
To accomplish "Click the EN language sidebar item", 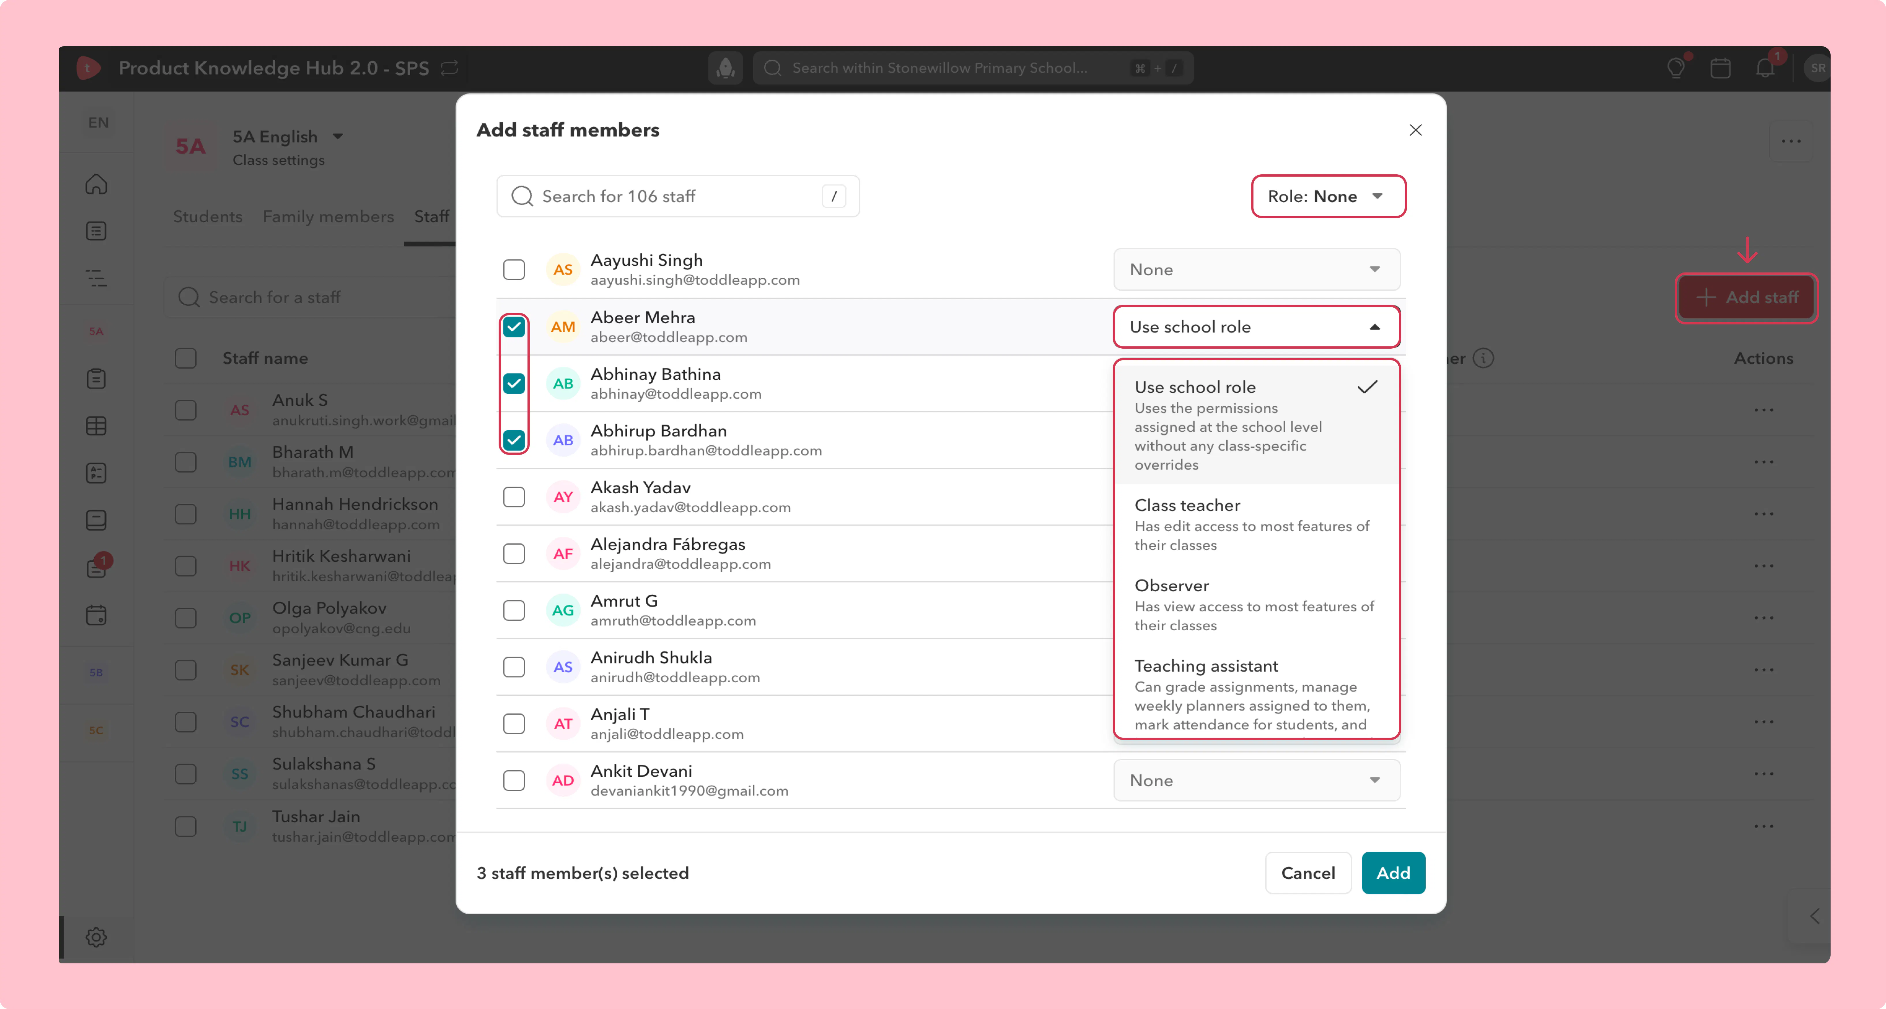I will click(98, 122).
